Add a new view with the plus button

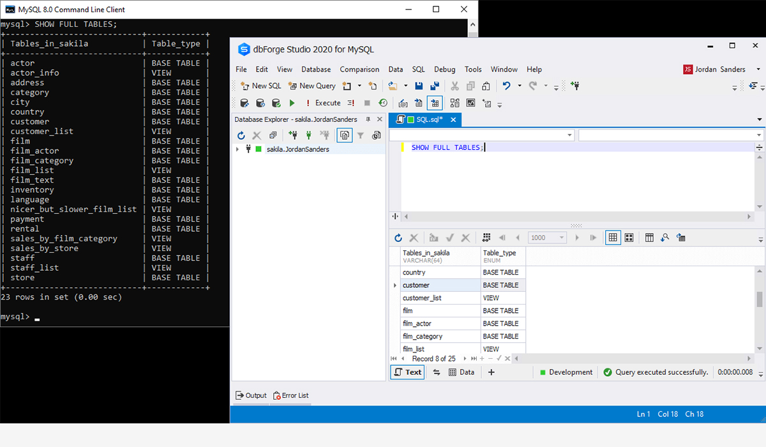tap(492, 372)
